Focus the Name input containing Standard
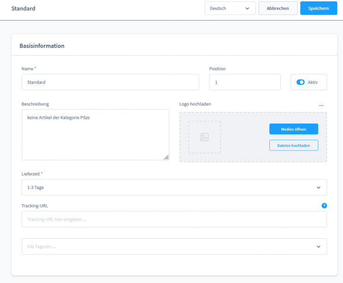Viewport: 343px width, 283px height. point(110,82)
